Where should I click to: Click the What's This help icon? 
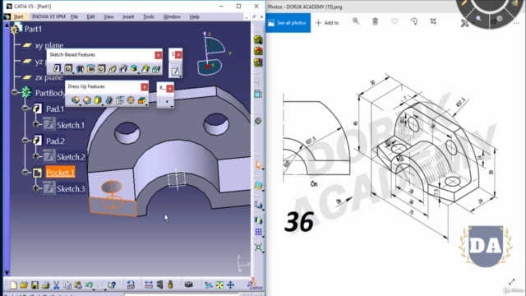point(112,285)
